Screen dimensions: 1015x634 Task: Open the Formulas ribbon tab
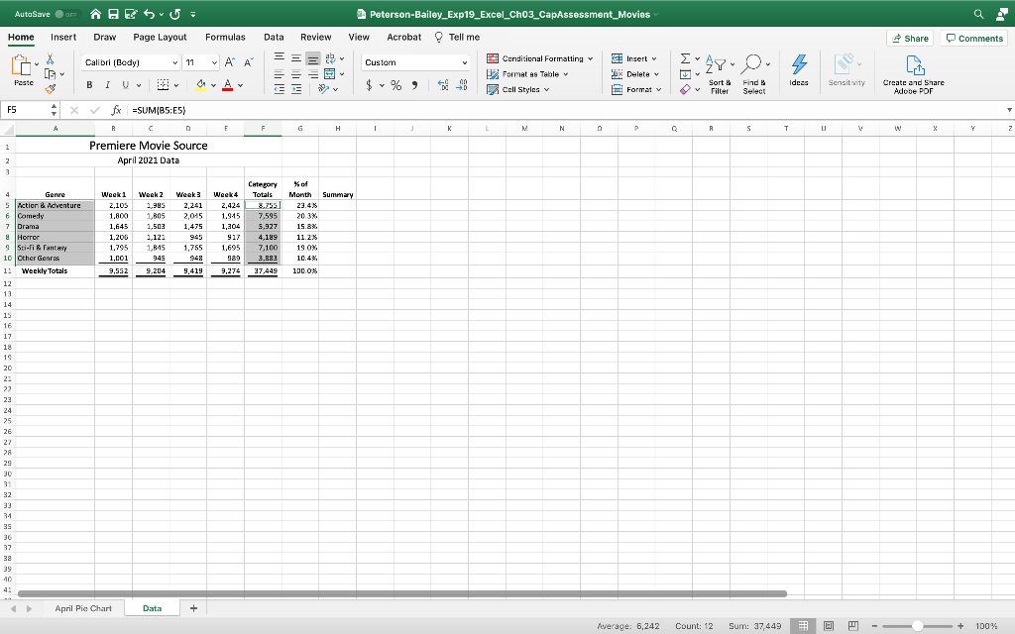[225, 37]
